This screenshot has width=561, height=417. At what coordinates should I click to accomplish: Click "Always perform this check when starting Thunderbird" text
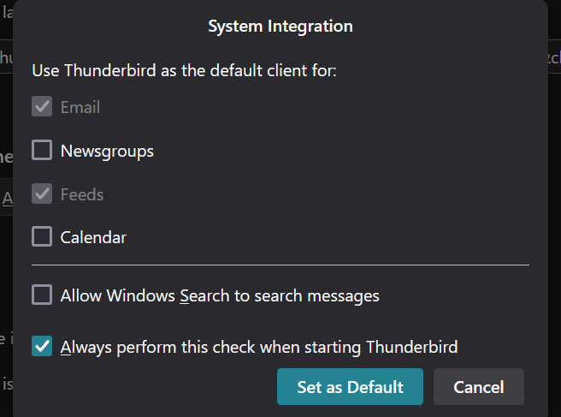pos(259,347)
